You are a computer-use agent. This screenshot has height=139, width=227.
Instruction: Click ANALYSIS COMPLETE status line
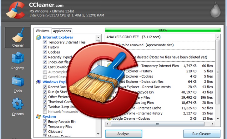134,37
